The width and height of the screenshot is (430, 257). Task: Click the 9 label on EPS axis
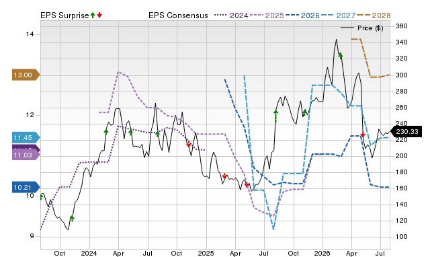[x=32, y=236]
